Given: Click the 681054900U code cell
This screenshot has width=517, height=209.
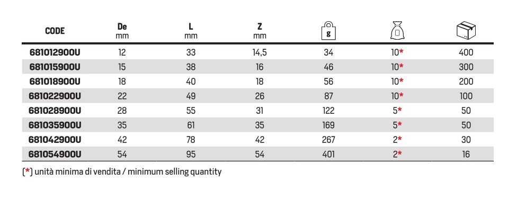Looking at the screenshot, I should coord(55,154).
